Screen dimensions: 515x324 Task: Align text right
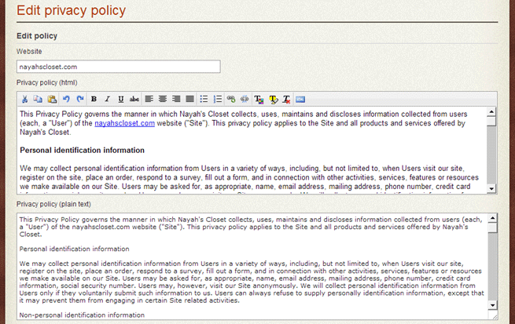coord(176,99)
